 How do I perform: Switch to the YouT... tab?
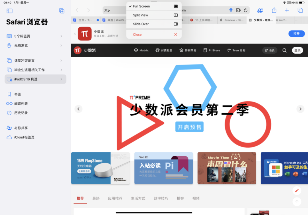[285, 20]
